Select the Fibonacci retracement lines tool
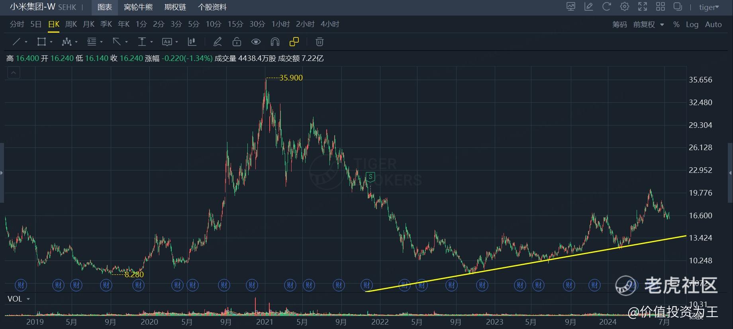733x329 pixels. [x=92, y=41]
